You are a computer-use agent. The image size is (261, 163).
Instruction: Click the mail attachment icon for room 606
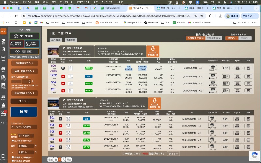tap(225, 68)
